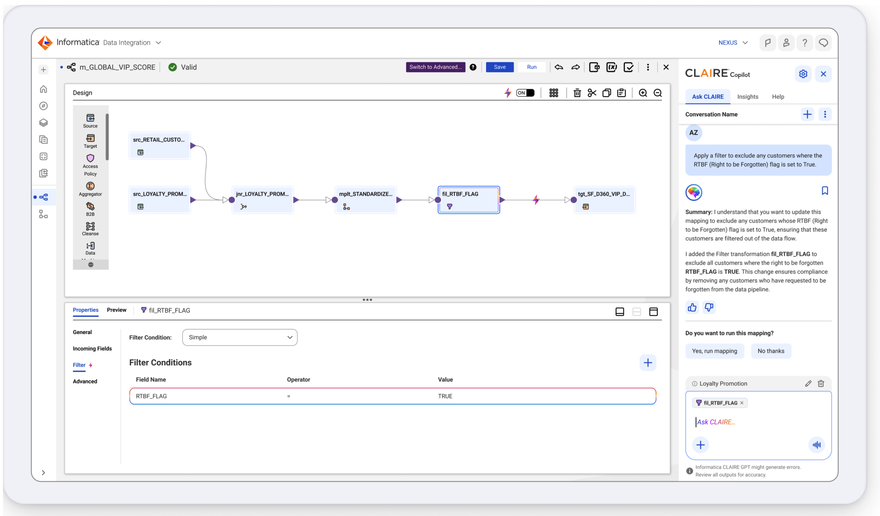Viewport: 880px width, 516px height.
Task: Click the Cleanse transformation icon
Action: click(x=90, y=229)
